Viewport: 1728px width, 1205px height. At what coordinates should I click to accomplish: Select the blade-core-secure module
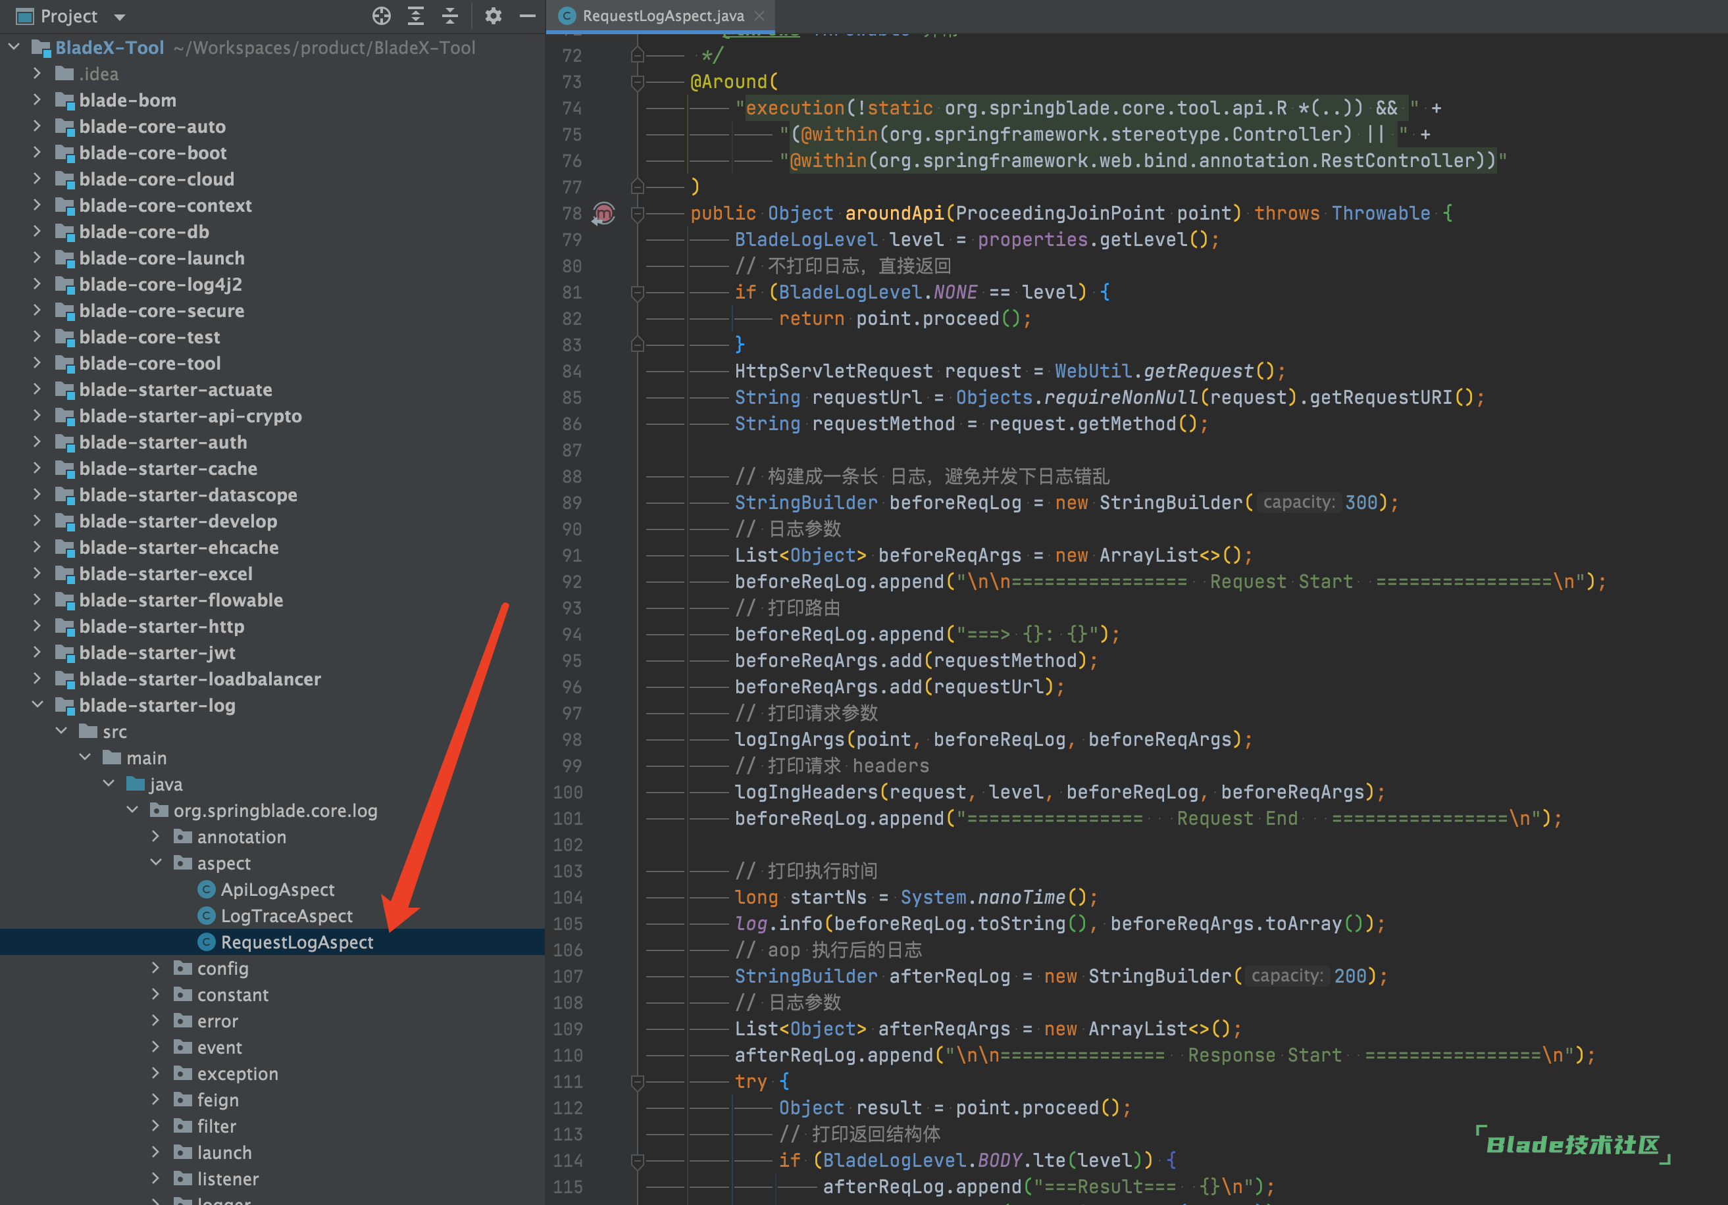162,310
